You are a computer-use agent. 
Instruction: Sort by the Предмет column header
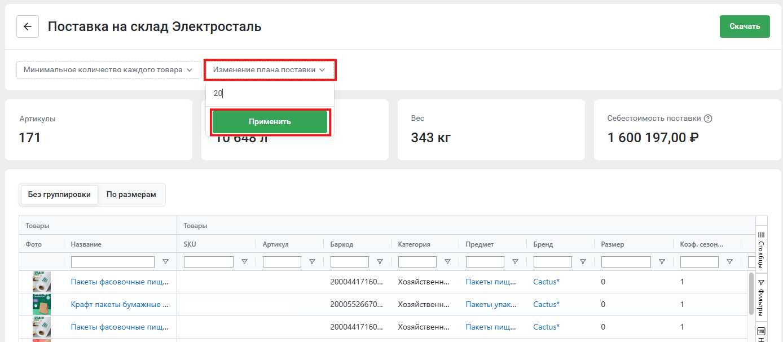[480, 244]
